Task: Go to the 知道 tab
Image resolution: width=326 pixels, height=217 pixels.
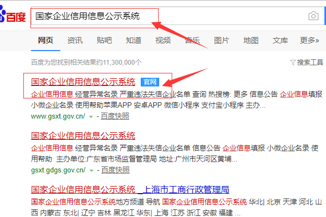Action: 134,40
